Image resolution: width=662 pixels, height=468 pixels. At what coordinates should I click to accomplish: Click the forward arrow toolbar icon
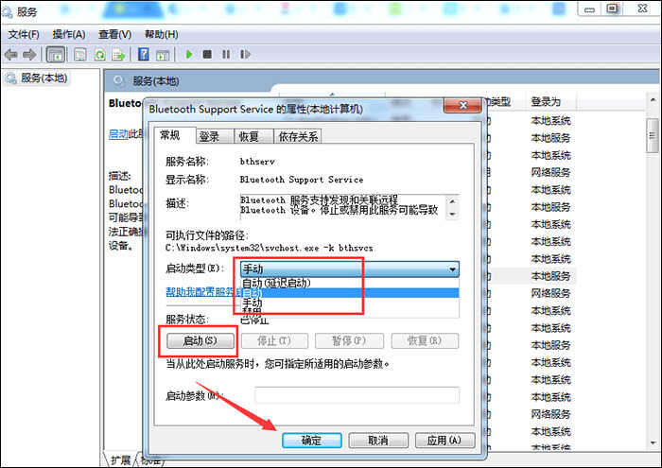point(29,55)
